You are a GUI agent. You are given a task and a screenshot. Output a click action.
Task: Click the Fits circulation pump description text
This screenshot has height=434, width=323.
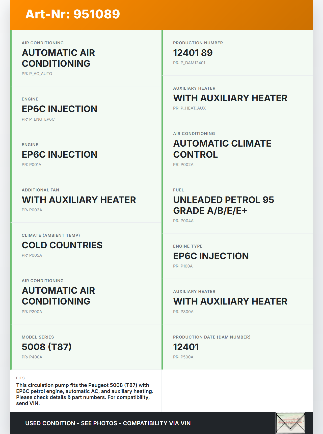[x=85, y=394]
